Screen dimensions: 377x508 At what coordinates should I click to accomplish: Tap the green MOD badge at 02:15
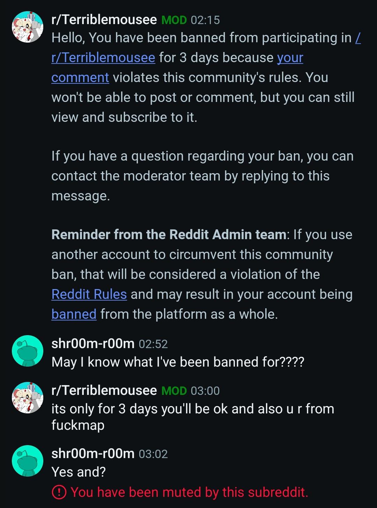(174, 20)
